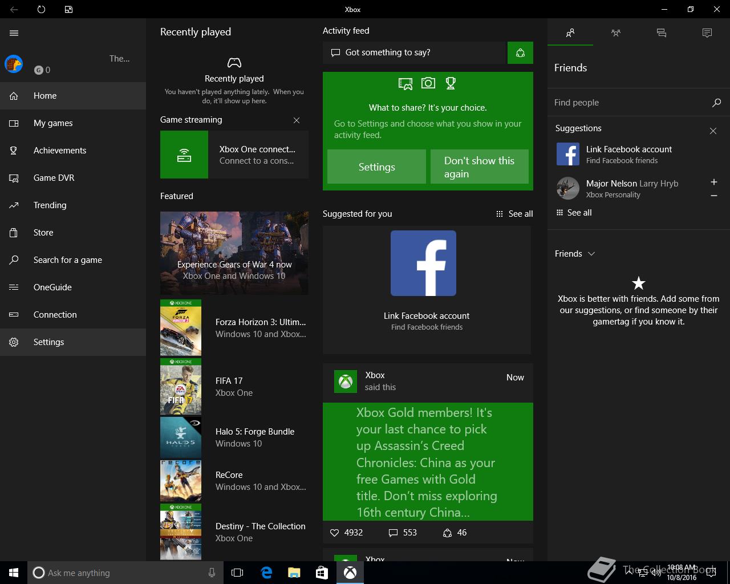Open Halo 5: Forge Bundle thumbnail
730x584 pixels.
coord(181,437)
